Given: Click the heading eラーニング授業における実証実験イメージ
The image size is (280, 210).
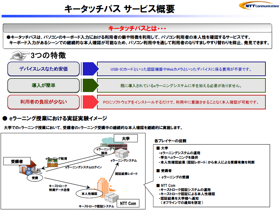Looking at the screenshot, I should pos(58,118).
